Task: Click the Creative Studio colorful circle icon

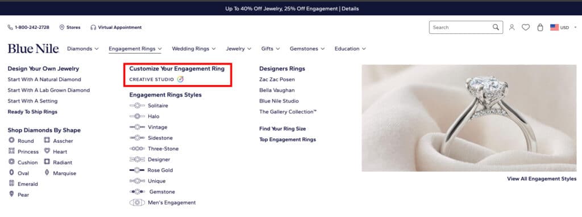Action: coord(180,79)
